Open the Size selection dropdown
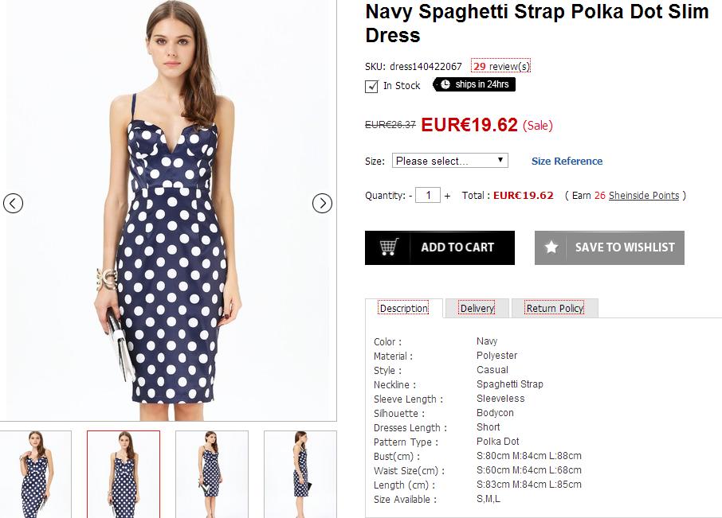 click(449, 160)
